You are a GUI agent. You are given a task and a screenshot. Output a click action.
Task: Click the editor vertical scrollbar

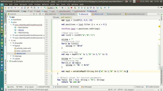coord(160,57)
